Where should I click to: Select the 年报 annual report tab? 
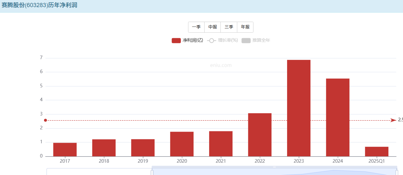click(x=245, y=27)
